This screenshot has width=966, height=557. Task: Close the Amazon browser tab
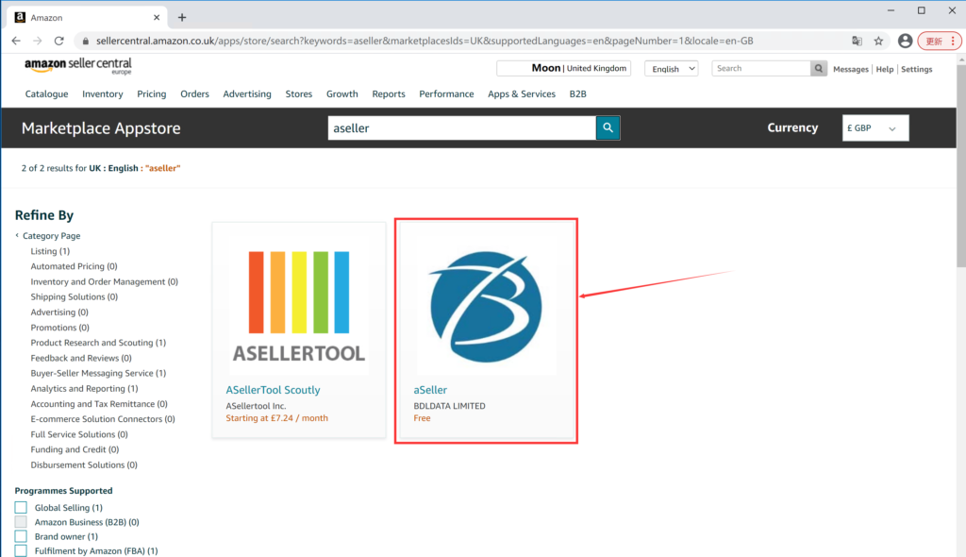(157, 17)
